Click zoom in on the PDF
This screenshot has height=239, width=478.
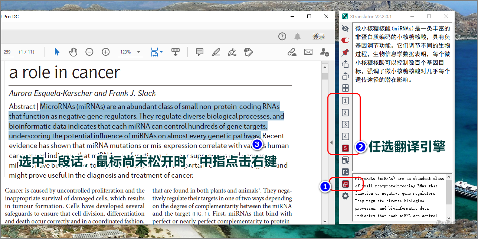106,52
